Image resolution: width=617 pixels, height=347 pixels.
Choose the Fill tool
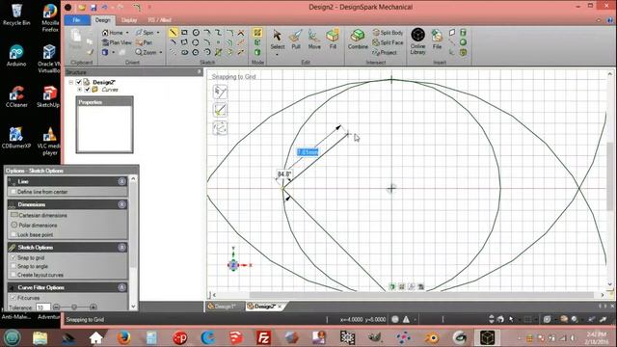pyautogui.click(x=333, y=39)
